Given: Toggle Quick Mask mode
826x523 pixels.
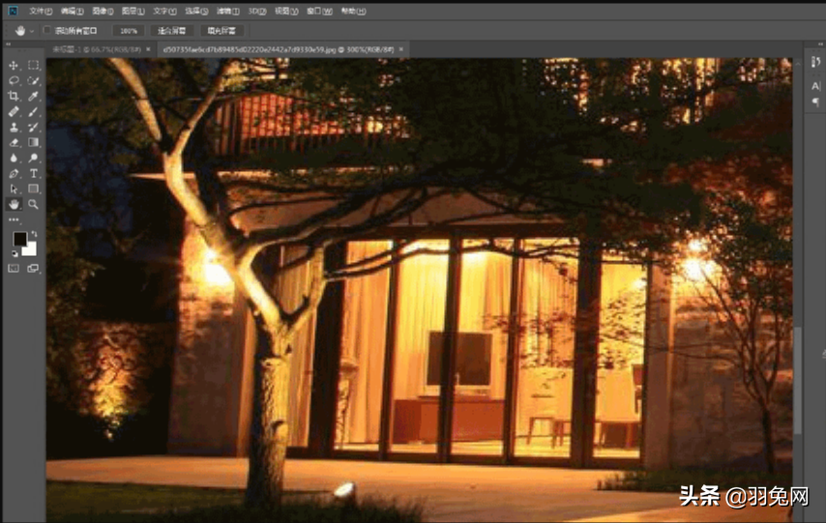Looking at the screenshot, I should 14,268.
